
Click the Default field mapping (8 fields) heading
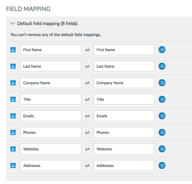pyautogui.click(x=47, y=24)
